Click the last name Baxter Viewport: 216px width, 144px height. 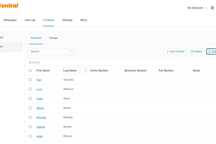tap(67, 108)
